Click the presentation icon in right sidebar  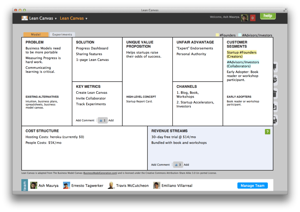pos(275,67)
